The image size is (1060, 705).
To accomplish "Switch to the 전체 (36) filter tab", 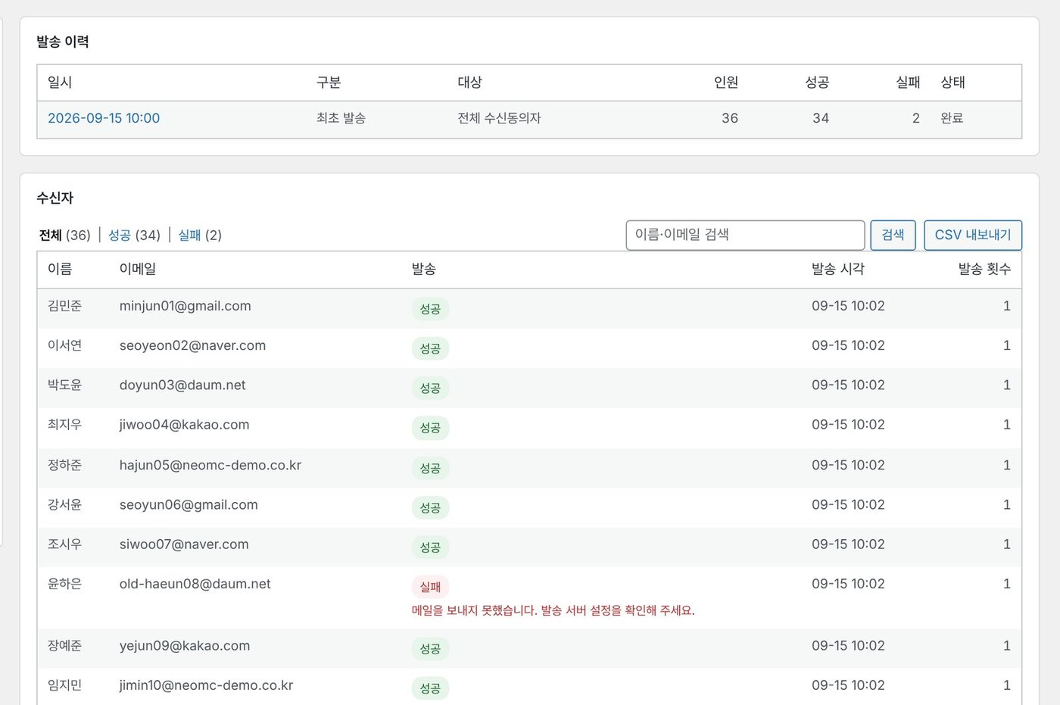I will (64, 236).
